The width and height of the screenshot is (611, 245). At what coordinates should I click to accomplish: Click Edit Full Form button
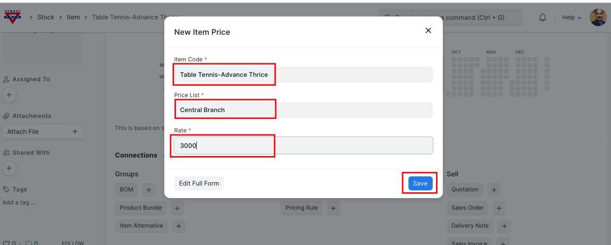click(x=199, y=183)
